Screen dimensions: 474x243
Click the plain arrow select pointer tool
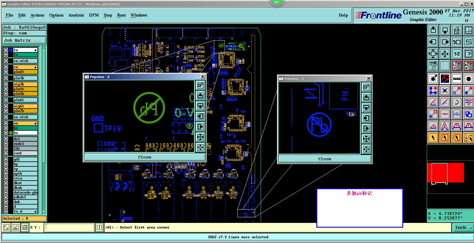[x=433, y=138]
